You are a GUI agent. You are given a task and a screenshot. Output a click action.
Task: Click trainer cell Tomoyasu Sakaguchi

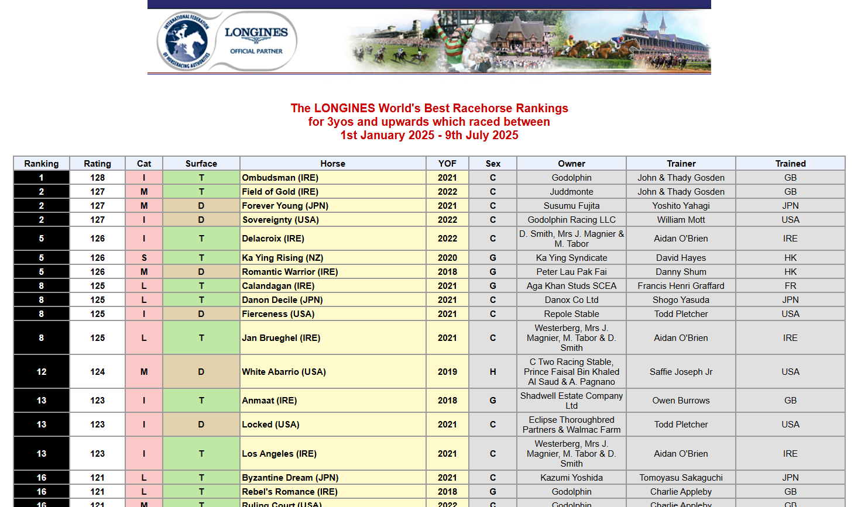pos(681,478)
